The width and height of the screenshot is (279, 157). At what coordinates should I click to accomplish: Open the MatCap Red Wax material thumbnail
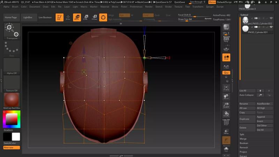12,100
